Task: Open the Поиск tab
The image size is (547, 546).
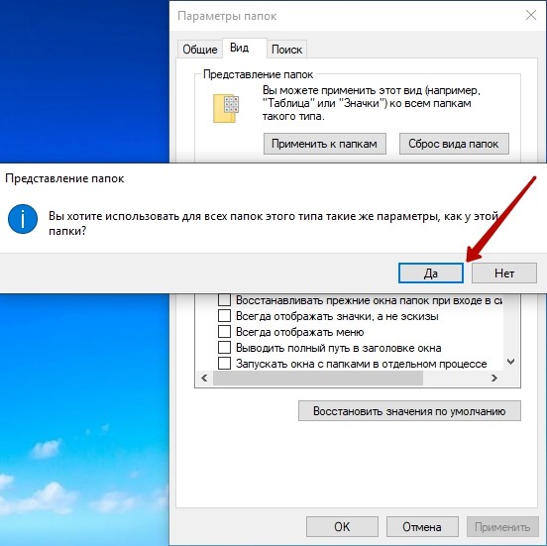Action: coord(286,50)
